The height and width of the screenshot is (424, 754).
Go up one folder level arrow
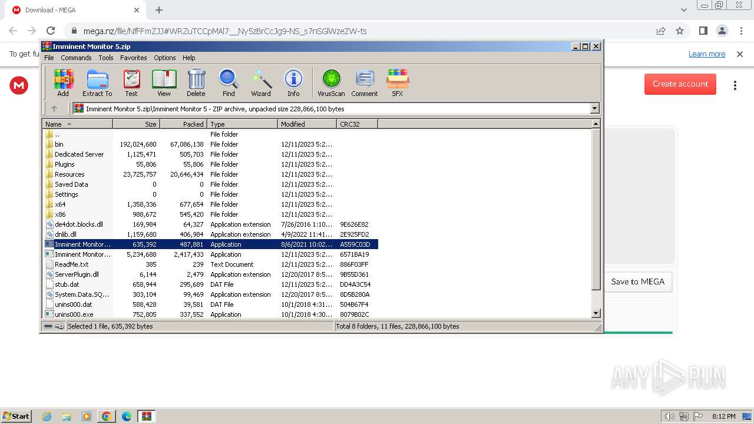pos(54,108)
